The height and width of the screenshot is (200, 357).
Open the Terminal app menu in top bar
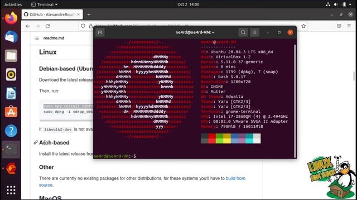coord(44,4)
